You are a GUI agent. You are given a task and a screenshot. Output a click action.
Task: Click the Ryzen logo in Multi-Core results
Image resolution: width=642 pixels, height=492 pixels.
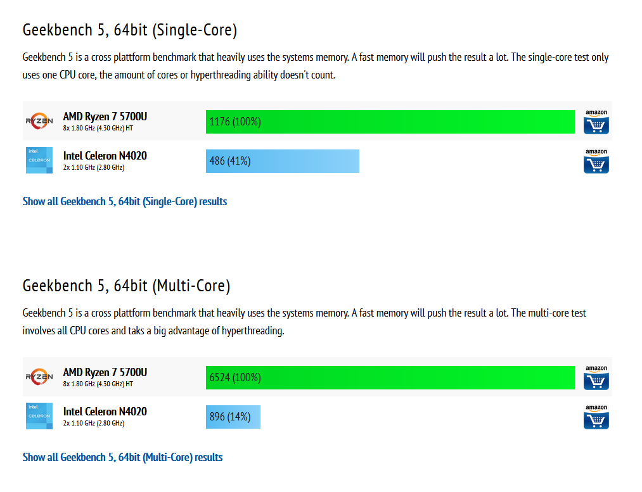click(x=39, y=377)
